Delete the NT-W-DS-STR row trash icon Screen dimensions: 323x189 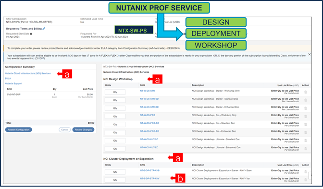(x=306, y=92)
